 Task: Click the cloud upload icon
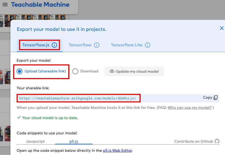pyautogui.click(x=112, y=71)
